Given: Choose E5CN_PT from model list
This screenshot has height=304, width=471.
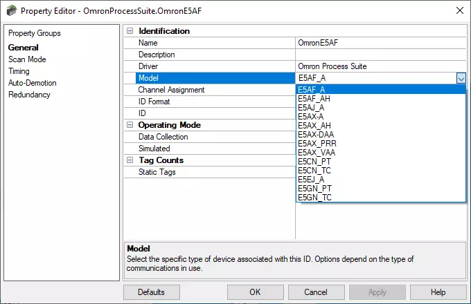Looking at the screenshot, I should (x=381, y=162).
